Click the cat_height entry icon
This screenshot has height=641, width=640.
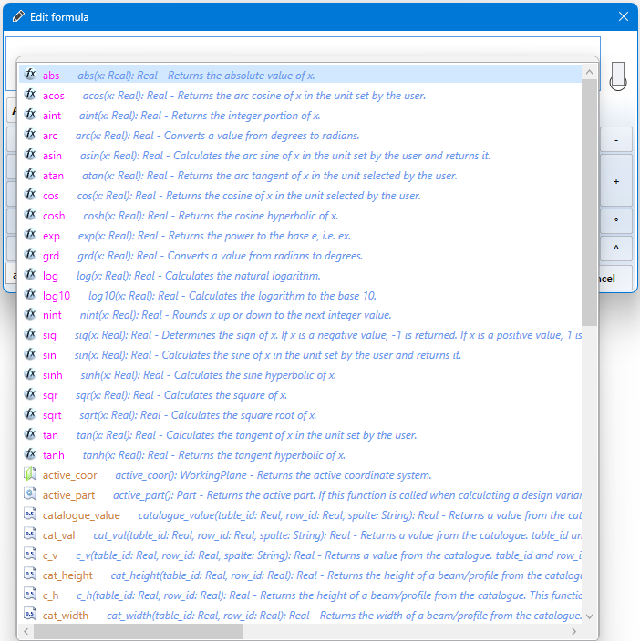[x=30, y=575]
